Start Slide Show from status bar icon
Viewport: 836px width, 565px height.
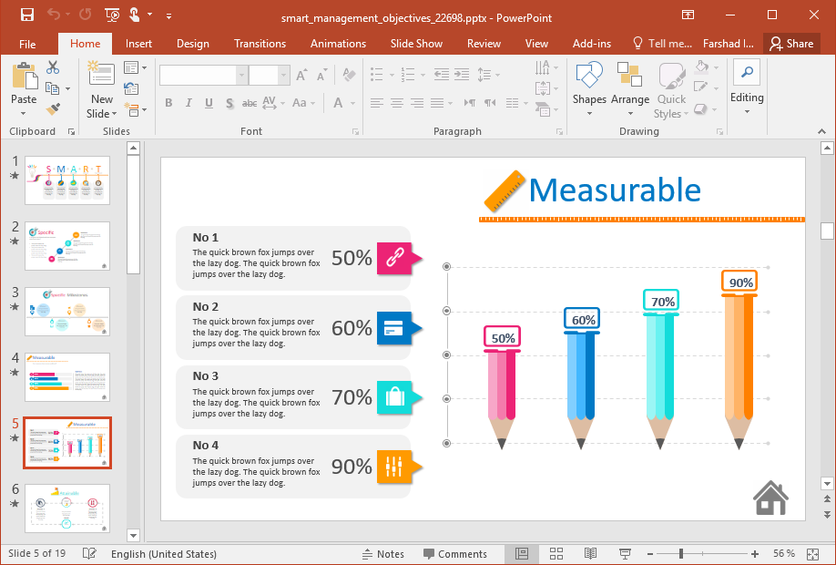(x=625, y=554)
